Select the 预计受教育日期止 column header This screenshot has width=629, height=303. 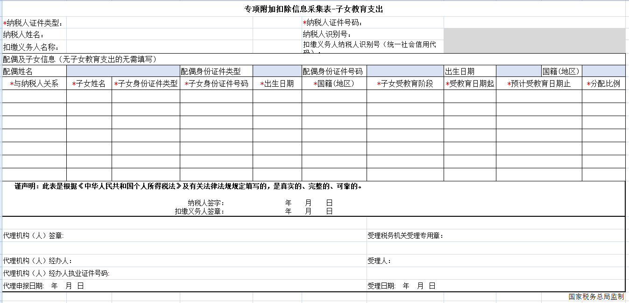pos(539,83)
